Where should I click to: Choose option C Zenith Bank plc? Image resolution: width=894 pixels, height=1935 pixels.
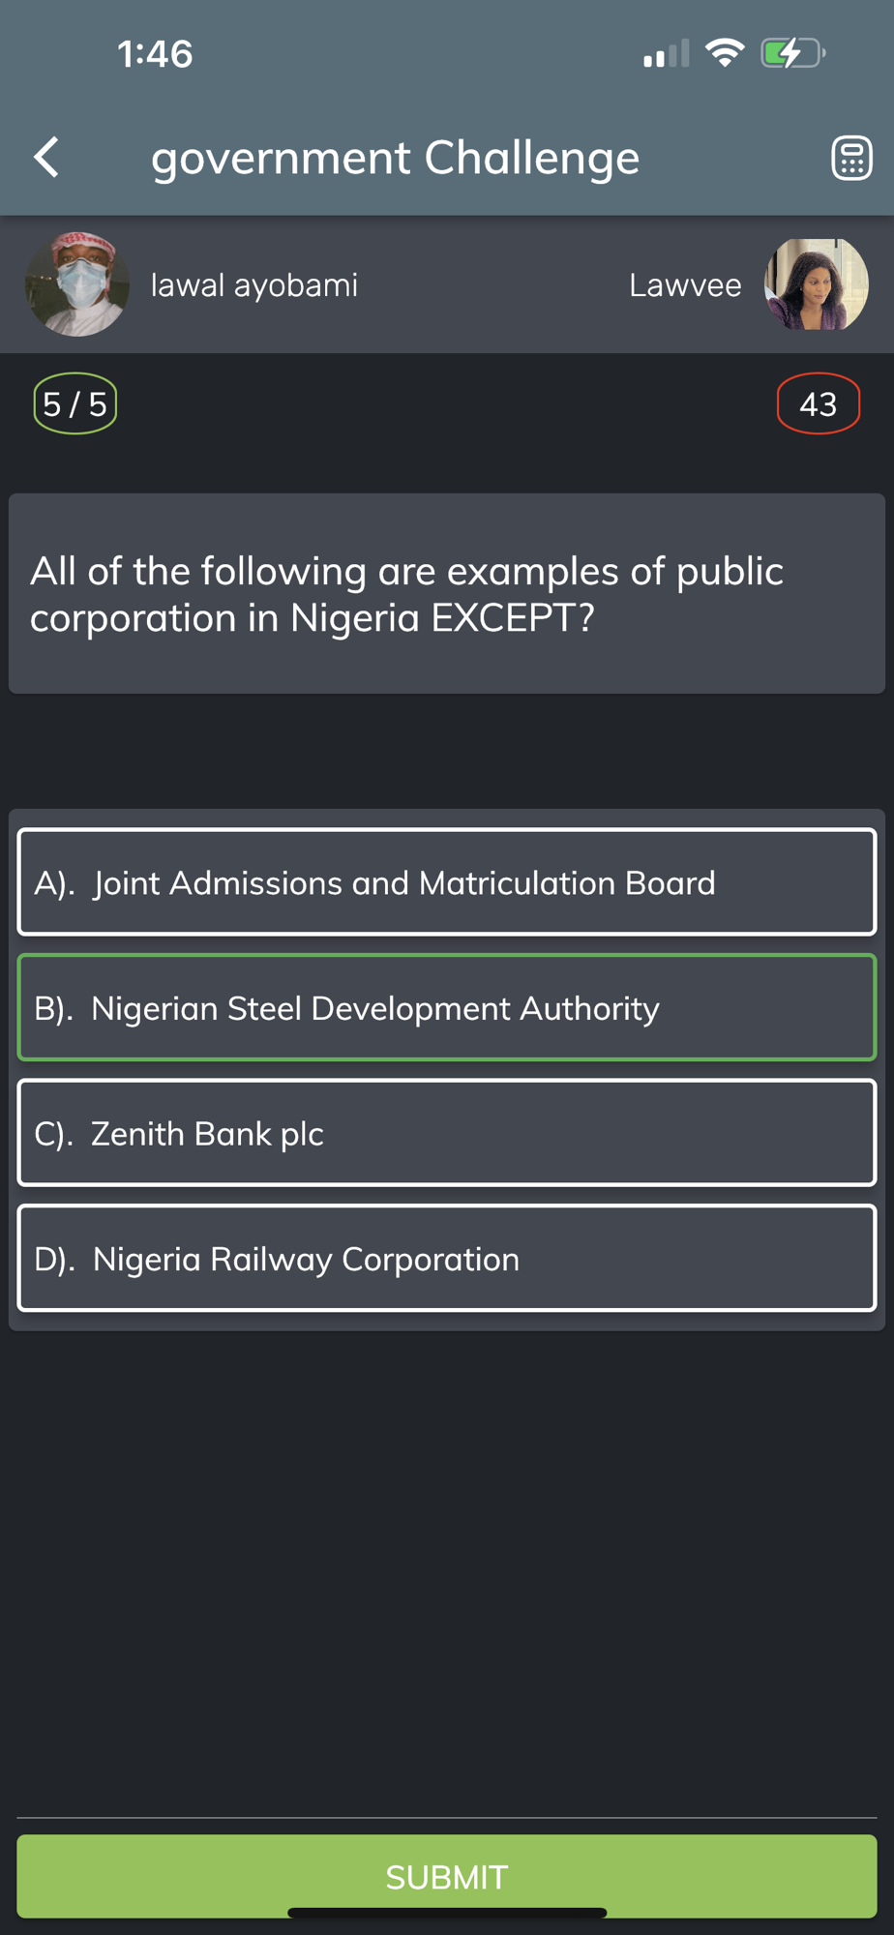(447, 1133)
